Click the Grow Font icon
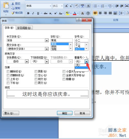This screenshot has height=139, width=129. pyautogui.click(x=66, y=6)
